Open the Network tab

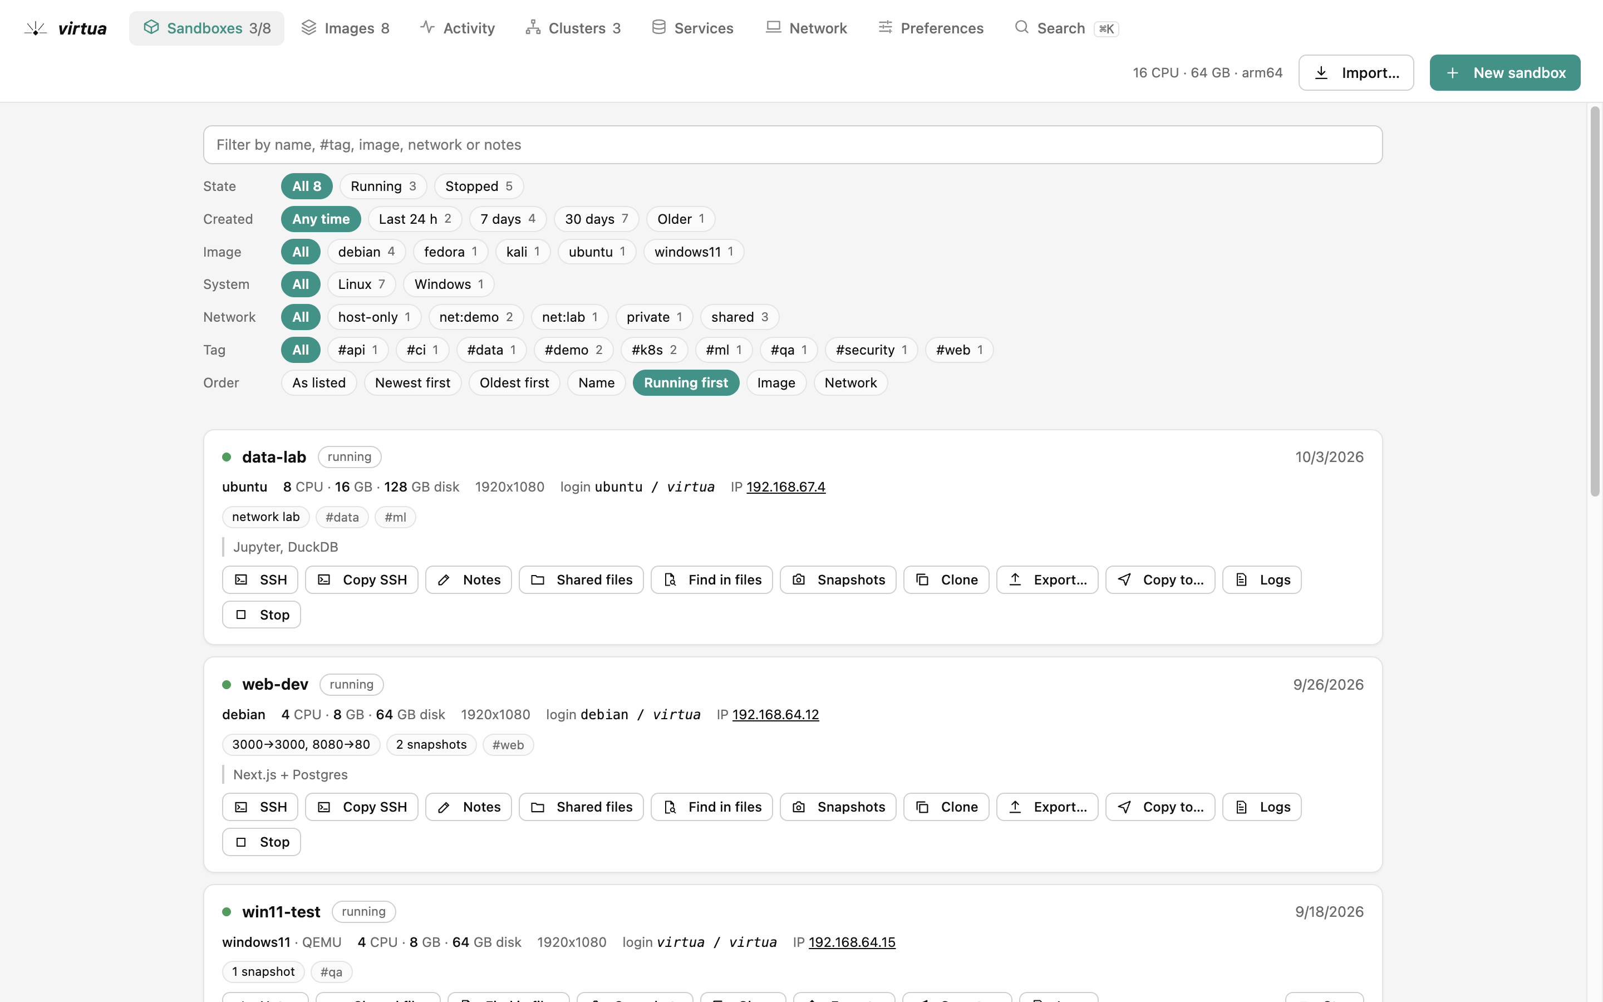point(806,28)
